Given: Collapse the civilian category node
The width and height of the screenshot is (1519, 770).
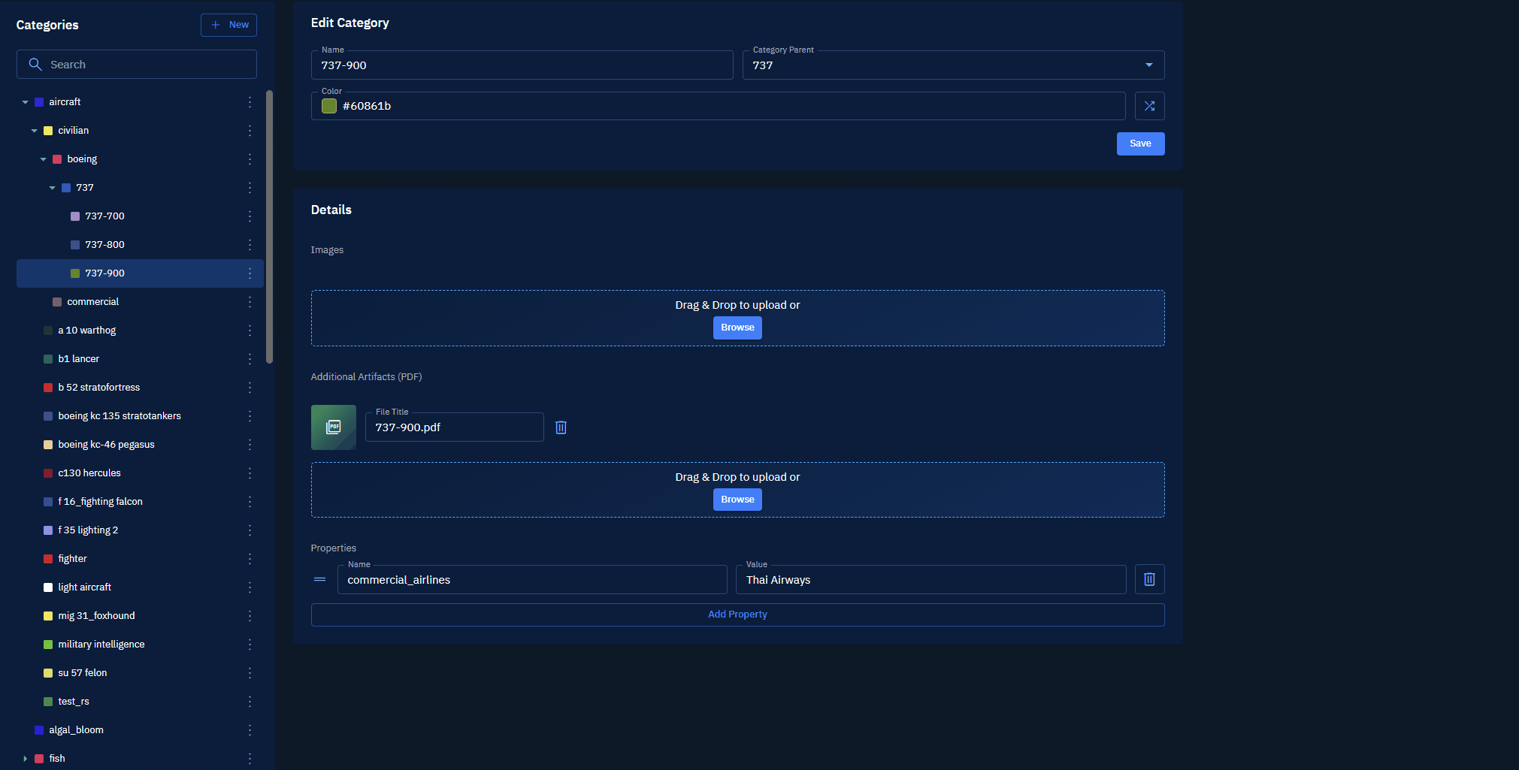Looking at the screenshot, I should (35, 131).
